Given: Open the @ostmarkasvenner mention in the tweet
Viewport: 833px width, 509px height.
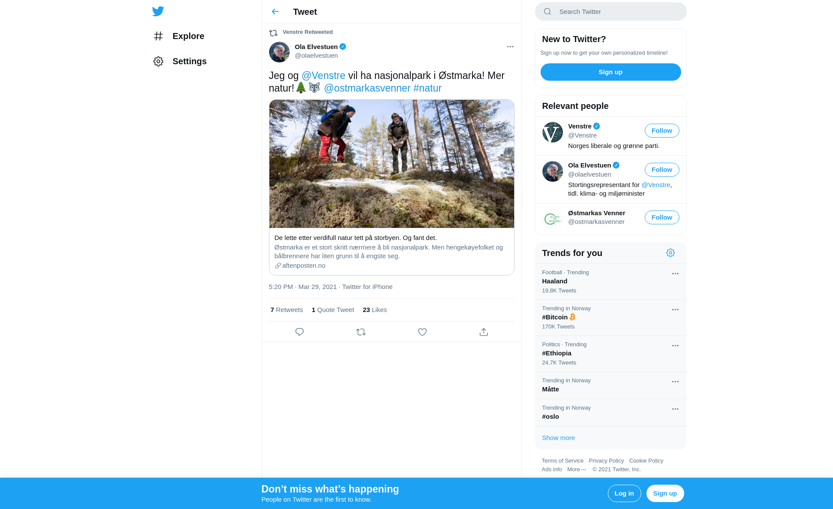Looking at the screenshot, I should (367, 88).
